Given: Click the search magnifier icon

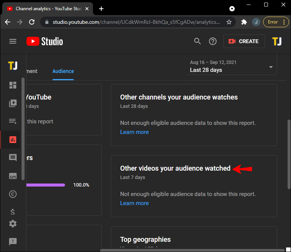Looking at the screenshot, I should click(197, 41).
